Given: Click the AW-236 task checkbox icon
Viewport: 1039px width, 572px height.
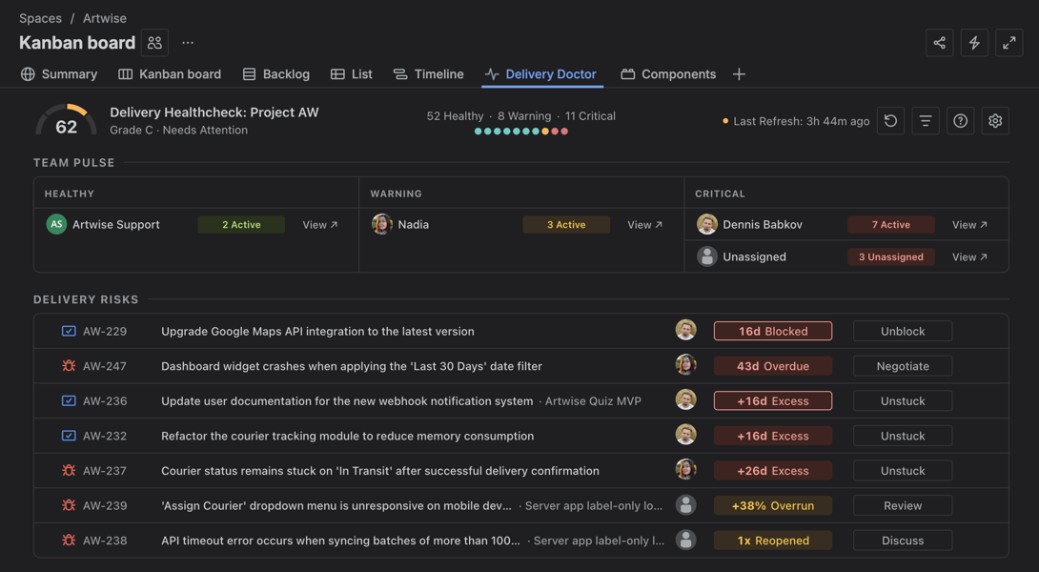Looking at the screenshot, I should [69, 401].
